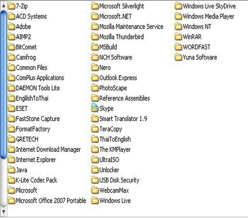Select the 'Mozilla Maintenance Service' folder name
The image size is (248, 218).
tap(131, 27)
